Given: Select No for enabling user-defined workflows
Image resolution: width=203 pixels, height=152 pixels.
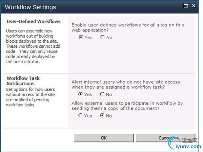Looking at the screenshot, I should 103,37.
